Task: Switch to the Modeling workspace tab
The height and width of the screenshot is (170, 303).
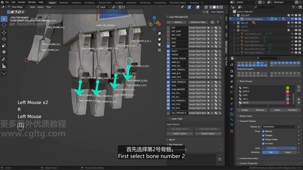Action: point(63,3)
